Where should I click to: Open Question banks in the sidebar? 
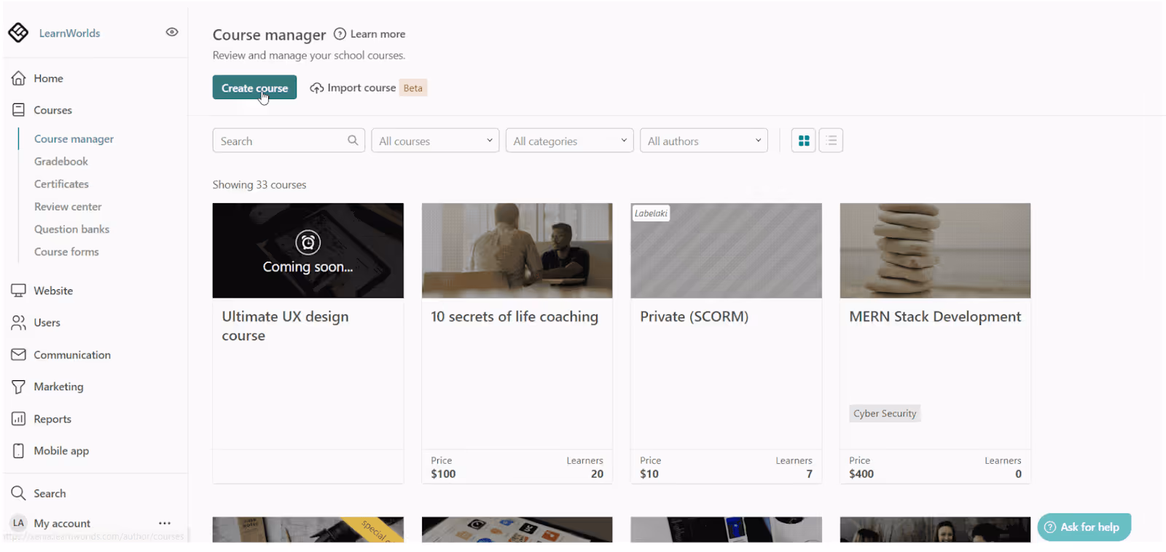tap(71, 229)
